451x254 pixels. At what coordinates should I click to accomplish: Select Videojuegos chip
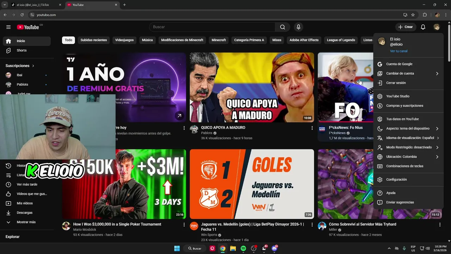124,40
